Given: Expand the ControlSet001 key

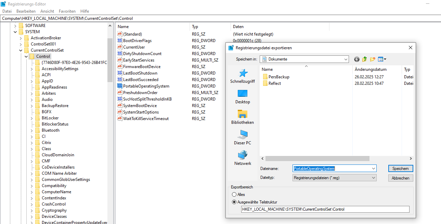Looking at the screenshot, I should [21, 44].
